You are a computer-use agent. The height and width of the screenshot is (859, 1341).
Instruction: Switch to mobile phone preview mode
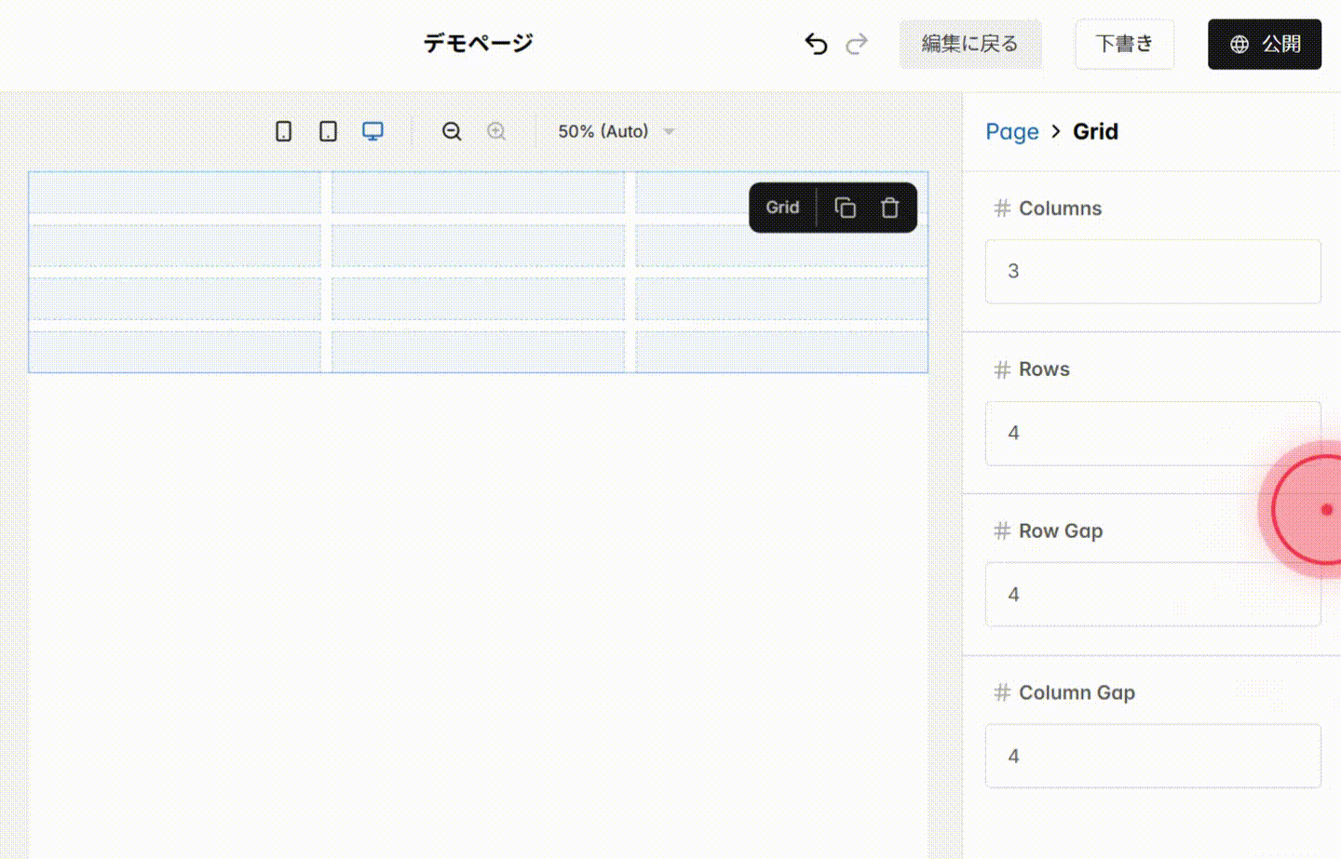click(x=283, y=131)
